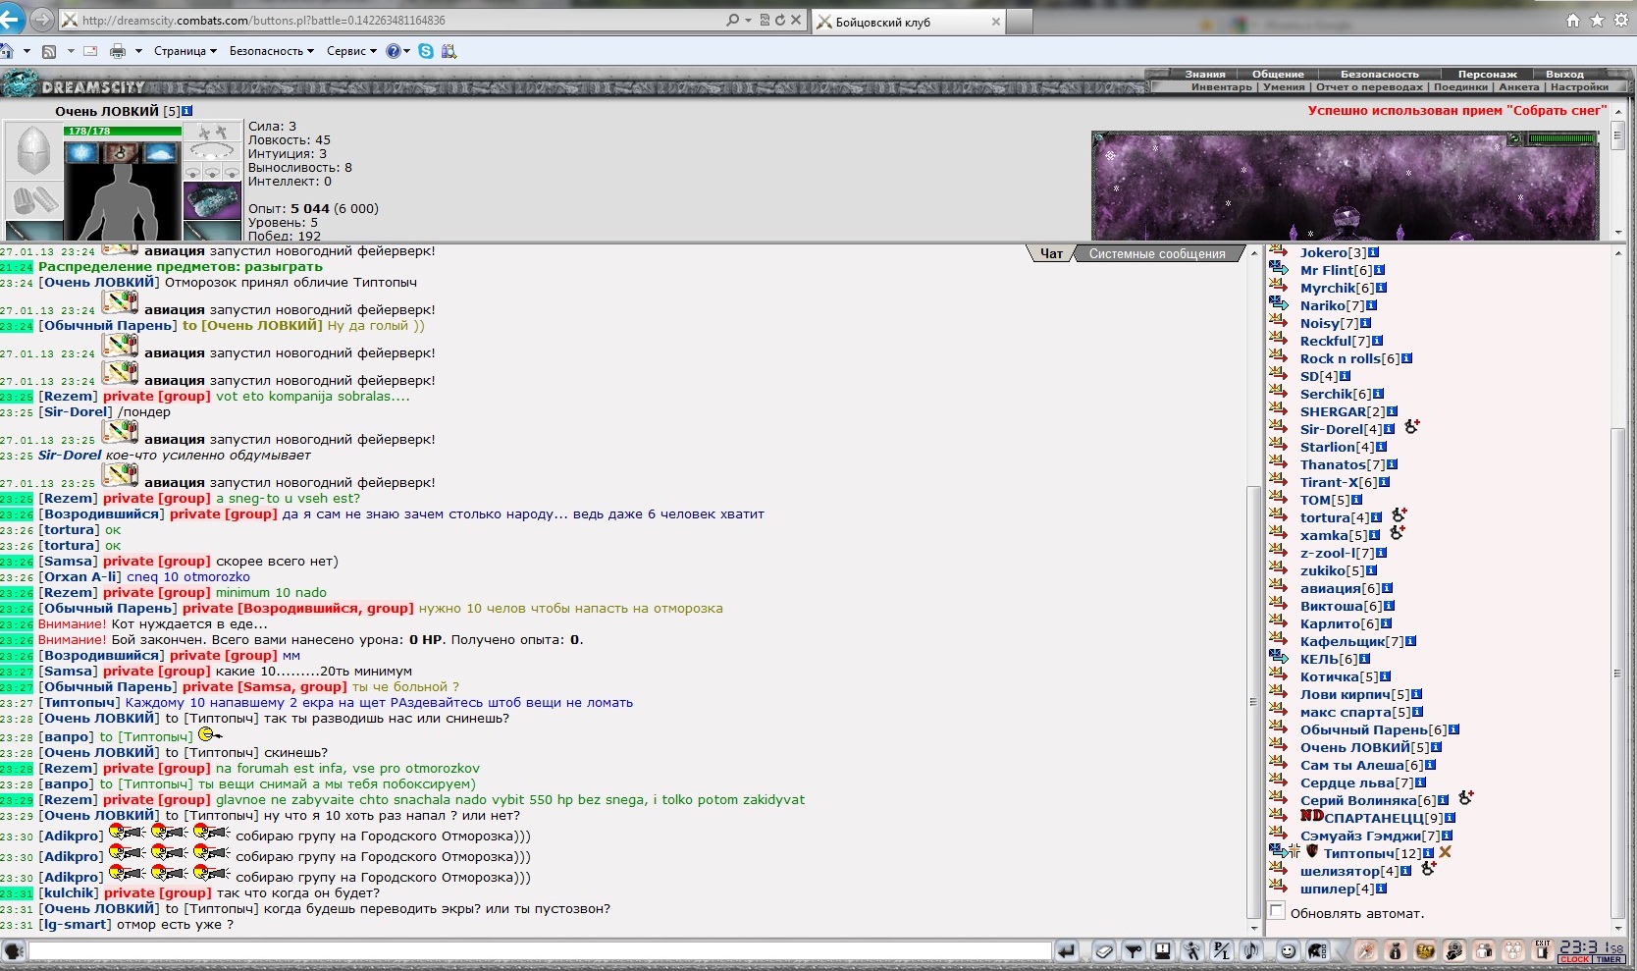
Task: Toggle the music note sound icon
Action: (1251, 950)
